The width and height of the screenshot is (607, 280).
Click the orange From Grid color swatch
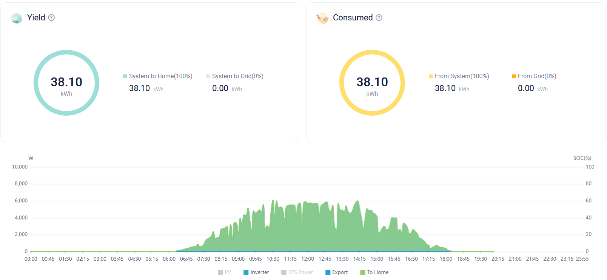(x=514, y=76)
